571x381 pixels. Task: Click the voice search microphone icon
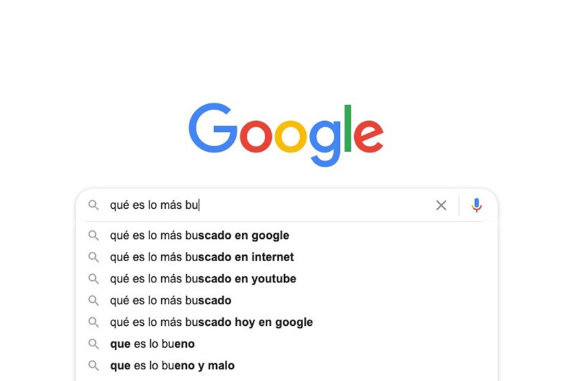(x=477, y=205)
